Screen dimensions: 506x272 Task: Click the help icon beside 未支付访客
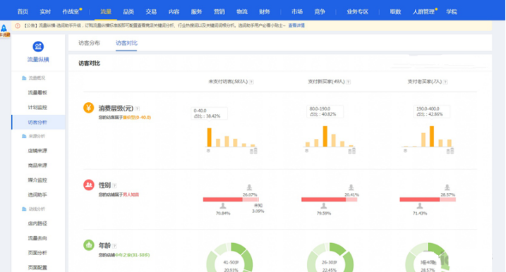pos(251,82)
